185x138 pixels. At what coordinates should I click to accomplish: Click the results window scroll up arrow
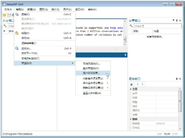(125, 21)
